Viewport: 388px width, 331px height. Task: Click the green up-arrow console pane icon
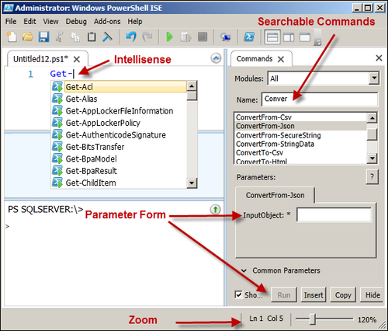pyautogui.click(x=215, y=209)
